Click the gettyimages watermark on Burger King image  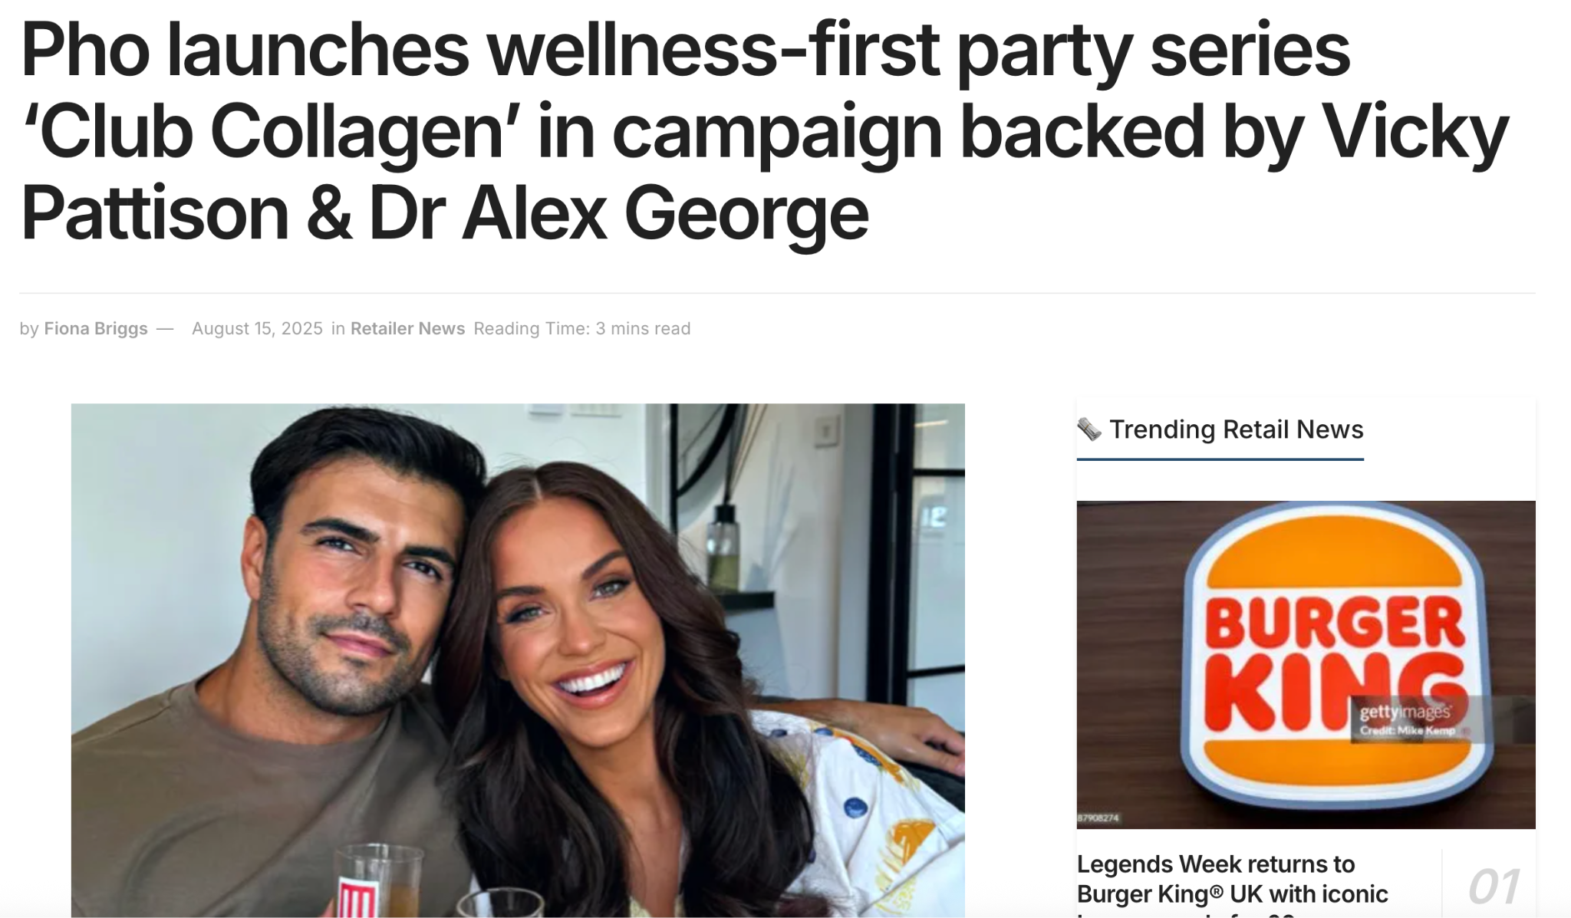pyautogui.click(x=1405, y=712)
